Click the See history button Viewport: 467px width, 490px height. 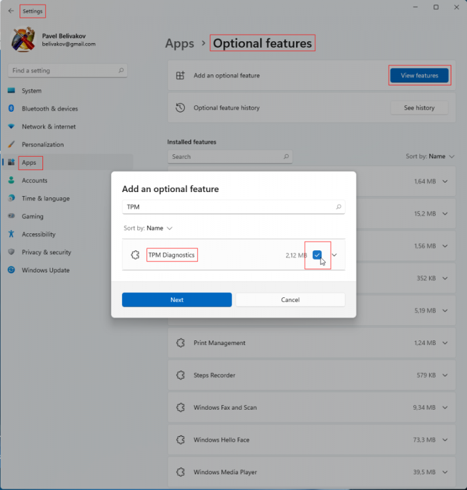(x=419, y=108)
